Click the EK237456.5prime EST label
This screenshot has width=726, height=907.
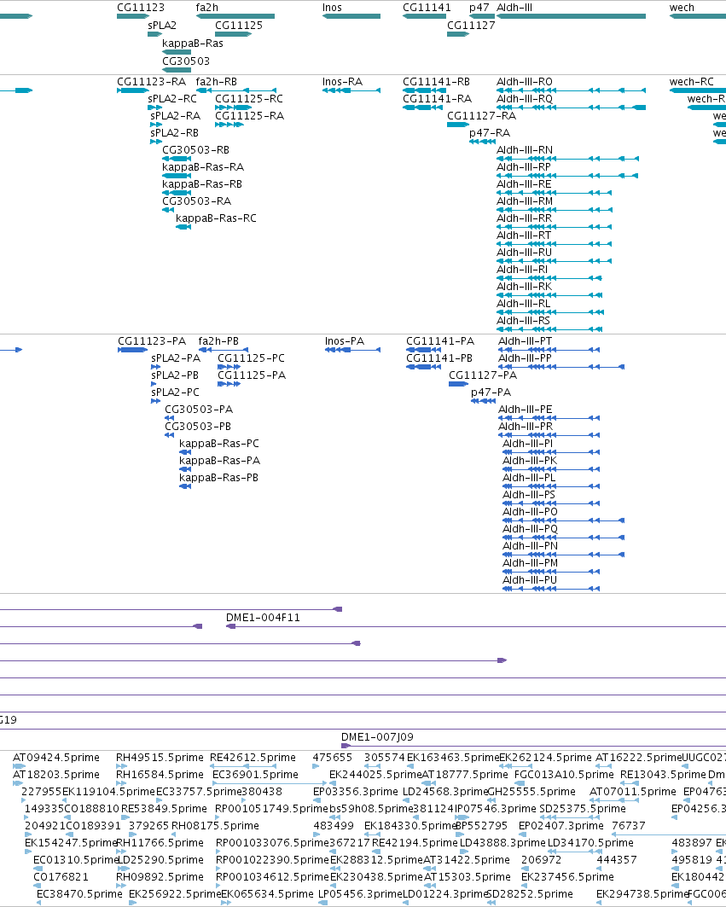point(567,877)
